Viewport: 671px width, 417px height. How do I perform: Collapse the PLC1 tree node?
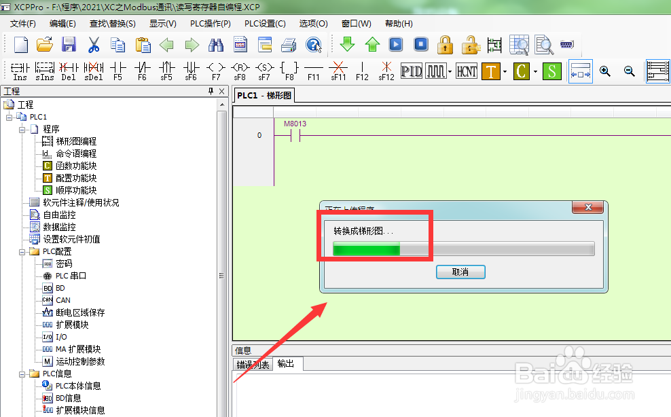coord(9,117)
